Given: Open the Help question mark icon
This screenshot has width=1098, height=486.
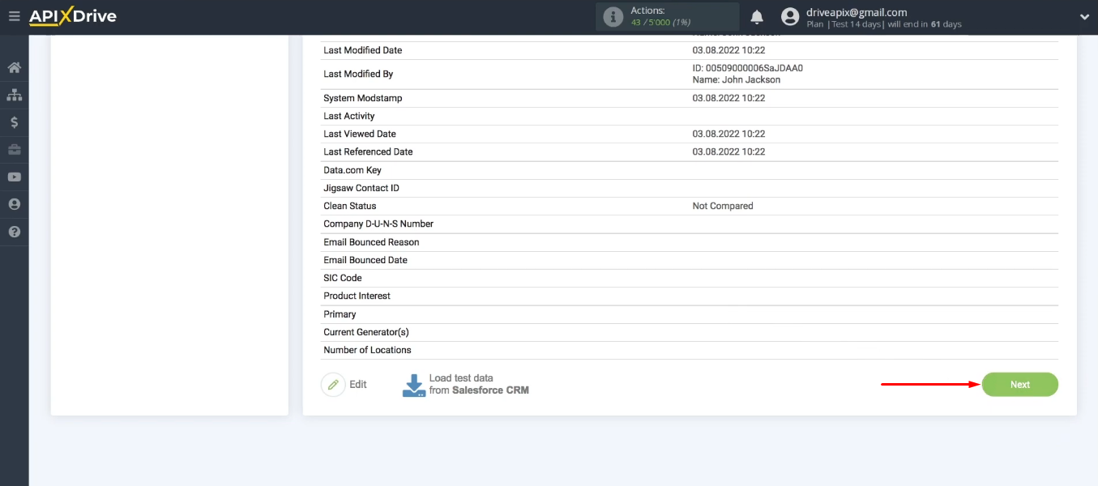Looking at the screenshot, I should [14, 231].
